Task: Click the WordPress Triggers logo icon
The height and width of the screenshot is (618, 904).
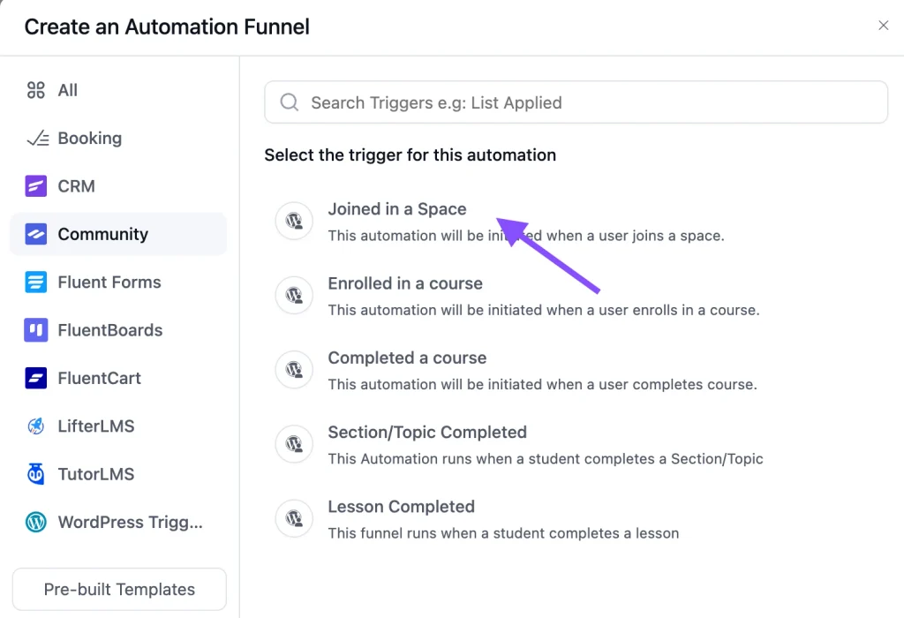Action: pyautogui.click(x=35, y=522)
